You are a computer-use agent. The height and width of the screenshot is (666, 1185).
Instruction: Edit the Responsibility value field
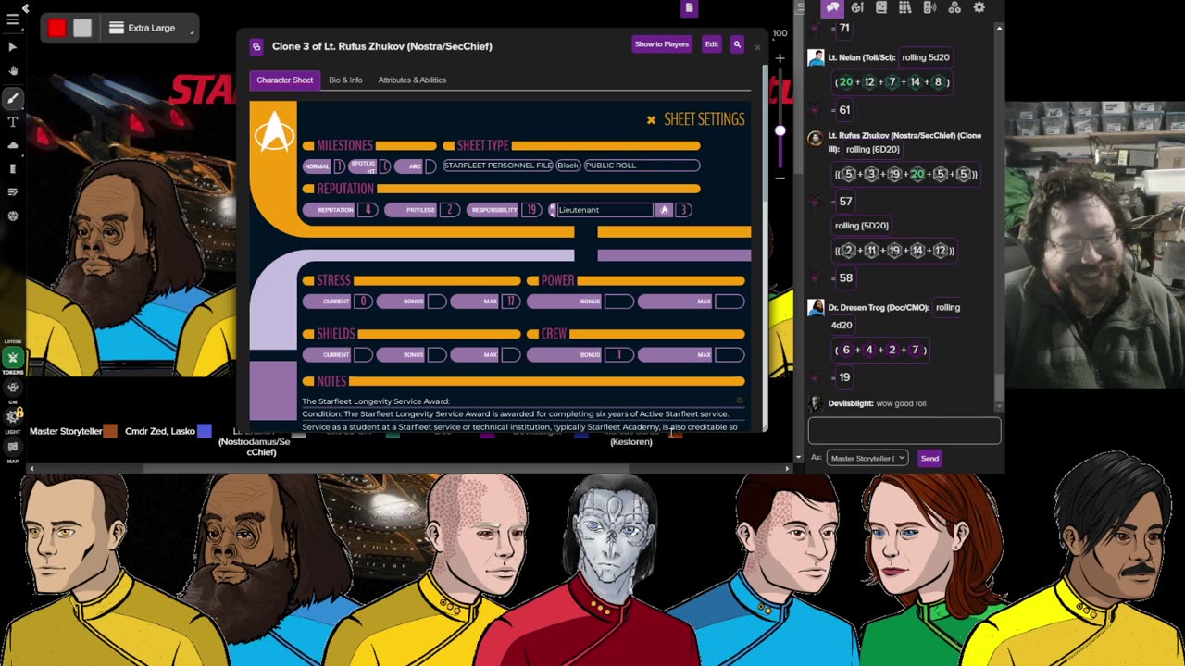(x=531, y=210)
